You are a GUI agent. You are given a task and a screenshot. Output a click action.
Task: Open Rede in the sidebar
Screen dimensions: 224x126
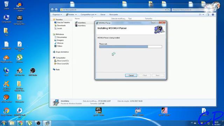click(x=57, y=69)
